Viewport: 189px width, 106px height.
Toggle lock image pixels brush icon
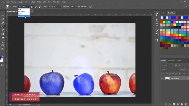170,74
